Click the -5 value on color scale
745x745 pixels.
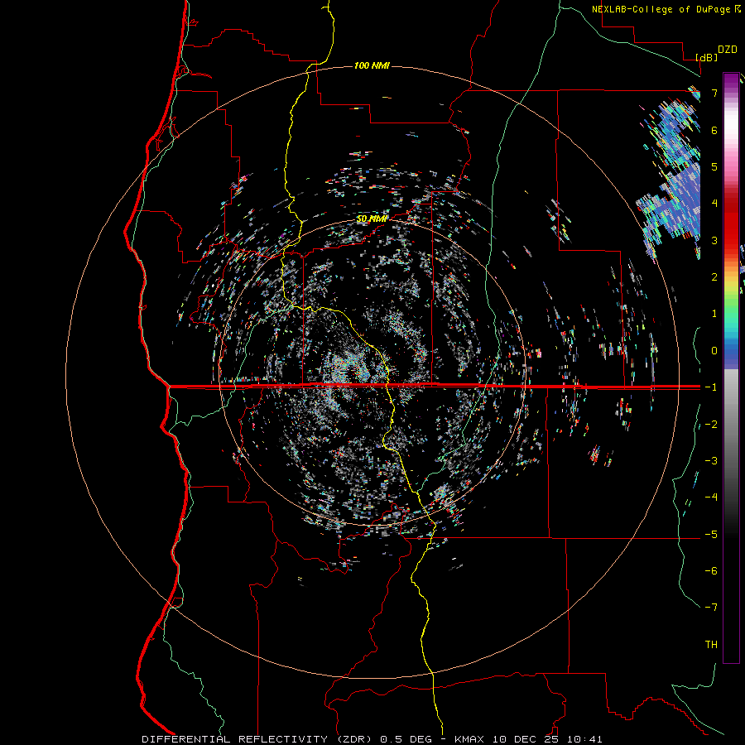tap(711, 535)
